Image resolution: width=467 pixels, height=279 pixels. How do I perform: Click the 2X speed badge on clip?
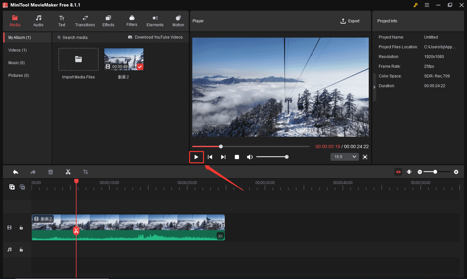coord(221,236)
